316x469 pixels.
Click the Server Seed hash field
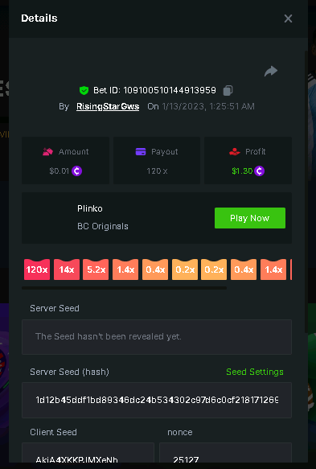point(157,400)
